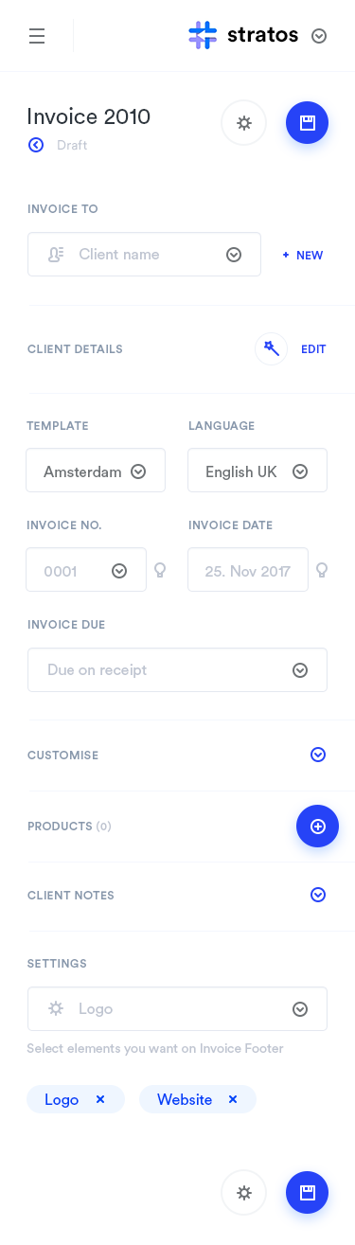Click the client details edit tool icon
The image size is (355, 1245).
[x=272, y=348]
